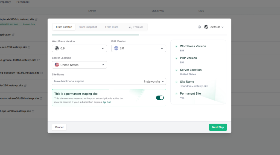Click the corncrake-e60d80.instawp.site row name

click(x=19, y=98)
